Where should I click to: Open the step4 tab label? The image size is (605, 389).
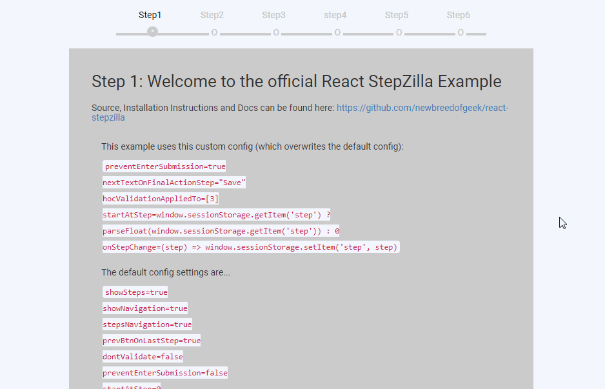pyautogui.click(x=335, y=15)
